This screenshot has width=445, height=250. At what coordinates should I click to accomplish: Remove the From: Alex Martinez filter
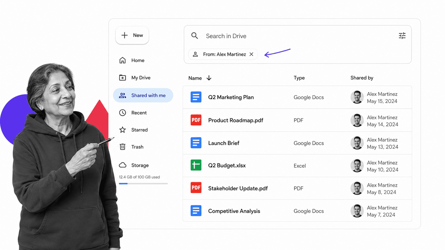[251, 54]
